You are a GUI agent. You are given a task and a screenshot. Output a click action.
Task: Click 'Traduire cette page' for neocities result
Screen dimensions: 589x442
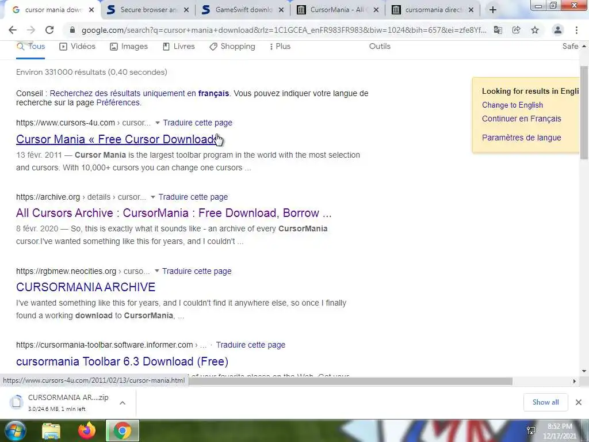coord(197,271)
